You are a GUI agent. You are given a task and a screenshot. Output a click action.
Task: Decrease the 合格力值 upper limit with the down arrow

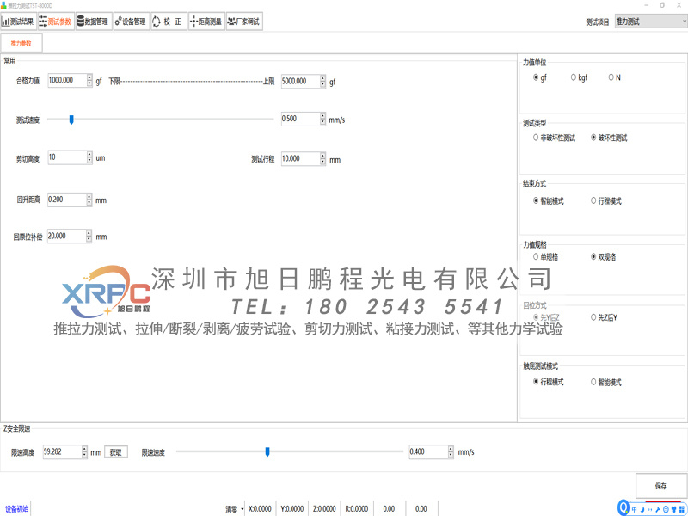coord(323,84)
